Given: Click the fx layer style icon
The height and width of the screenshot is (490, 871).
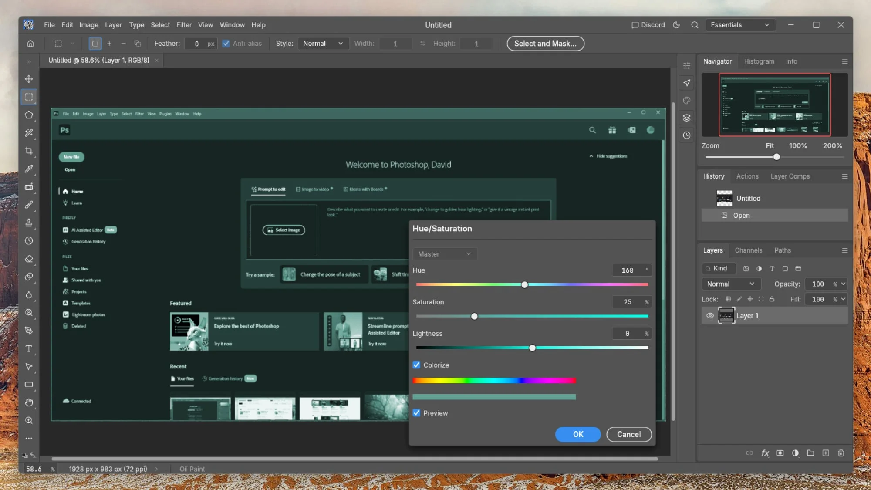Looking at the screenshot, I should coord(765,453).
